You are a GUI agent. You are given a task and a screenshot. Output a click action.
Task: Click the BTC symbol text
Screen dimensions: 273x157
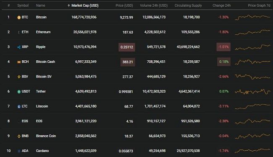point(25,17)
